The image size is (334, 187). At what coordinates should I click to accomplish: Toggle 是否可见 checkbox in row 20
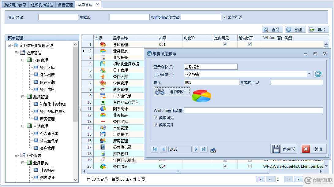225,166
